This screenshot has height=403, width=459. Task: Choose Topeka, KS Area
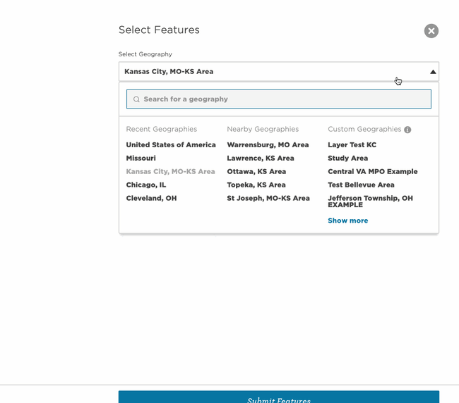point(256,185)
